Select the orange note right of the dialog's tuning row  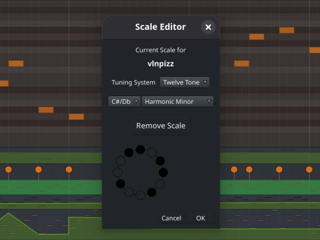point(242,64)
